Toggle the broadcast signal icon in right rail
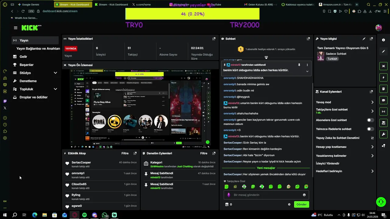390x219 pixels. (x=383, y=111)
